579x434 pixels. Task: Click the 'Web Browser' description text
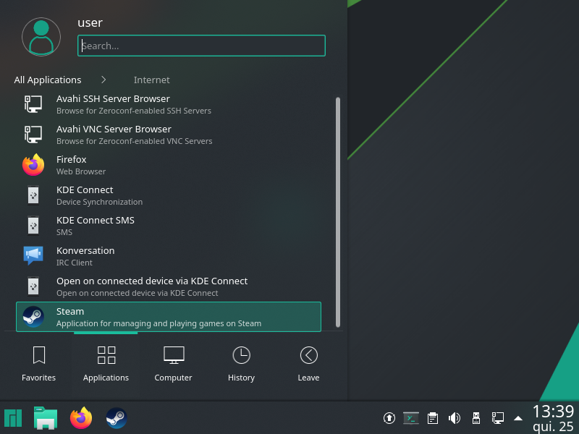pos(81,171)
